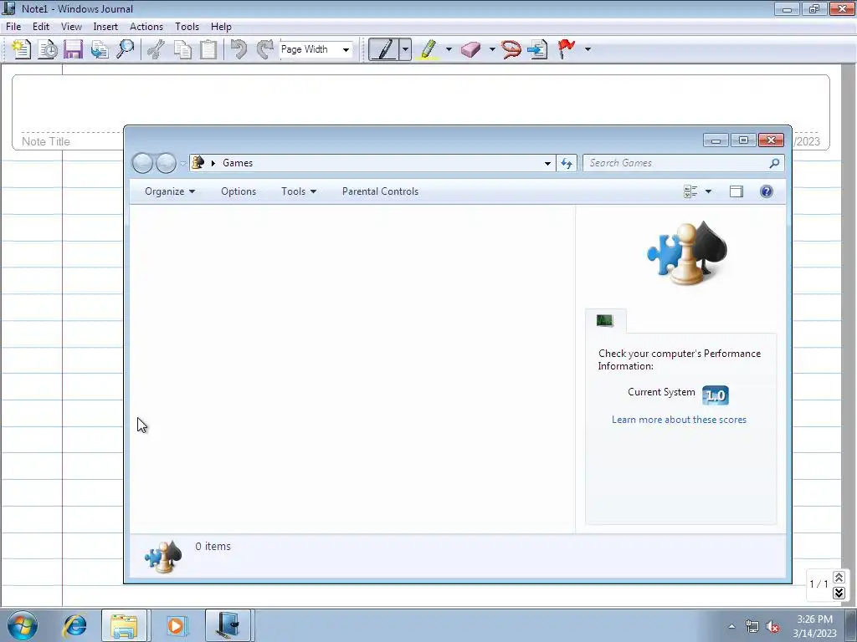Click the recent notes clock icon
Screen dimensions: 857x642
pyautogui.click(x=48, y=49)
